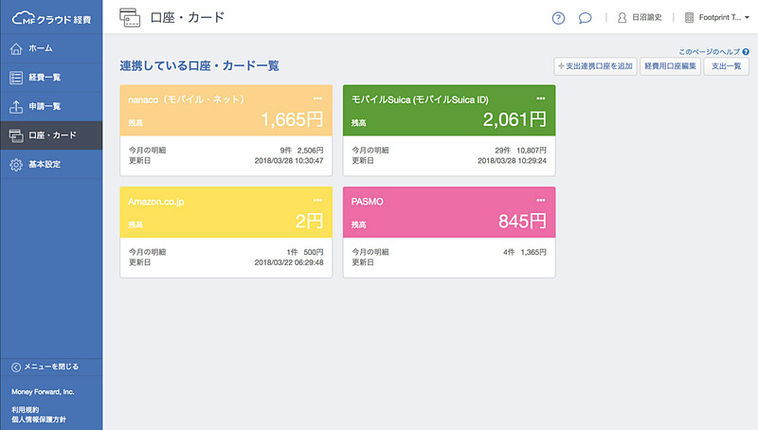Go to ホーム in sidebar

pos(51,48)
